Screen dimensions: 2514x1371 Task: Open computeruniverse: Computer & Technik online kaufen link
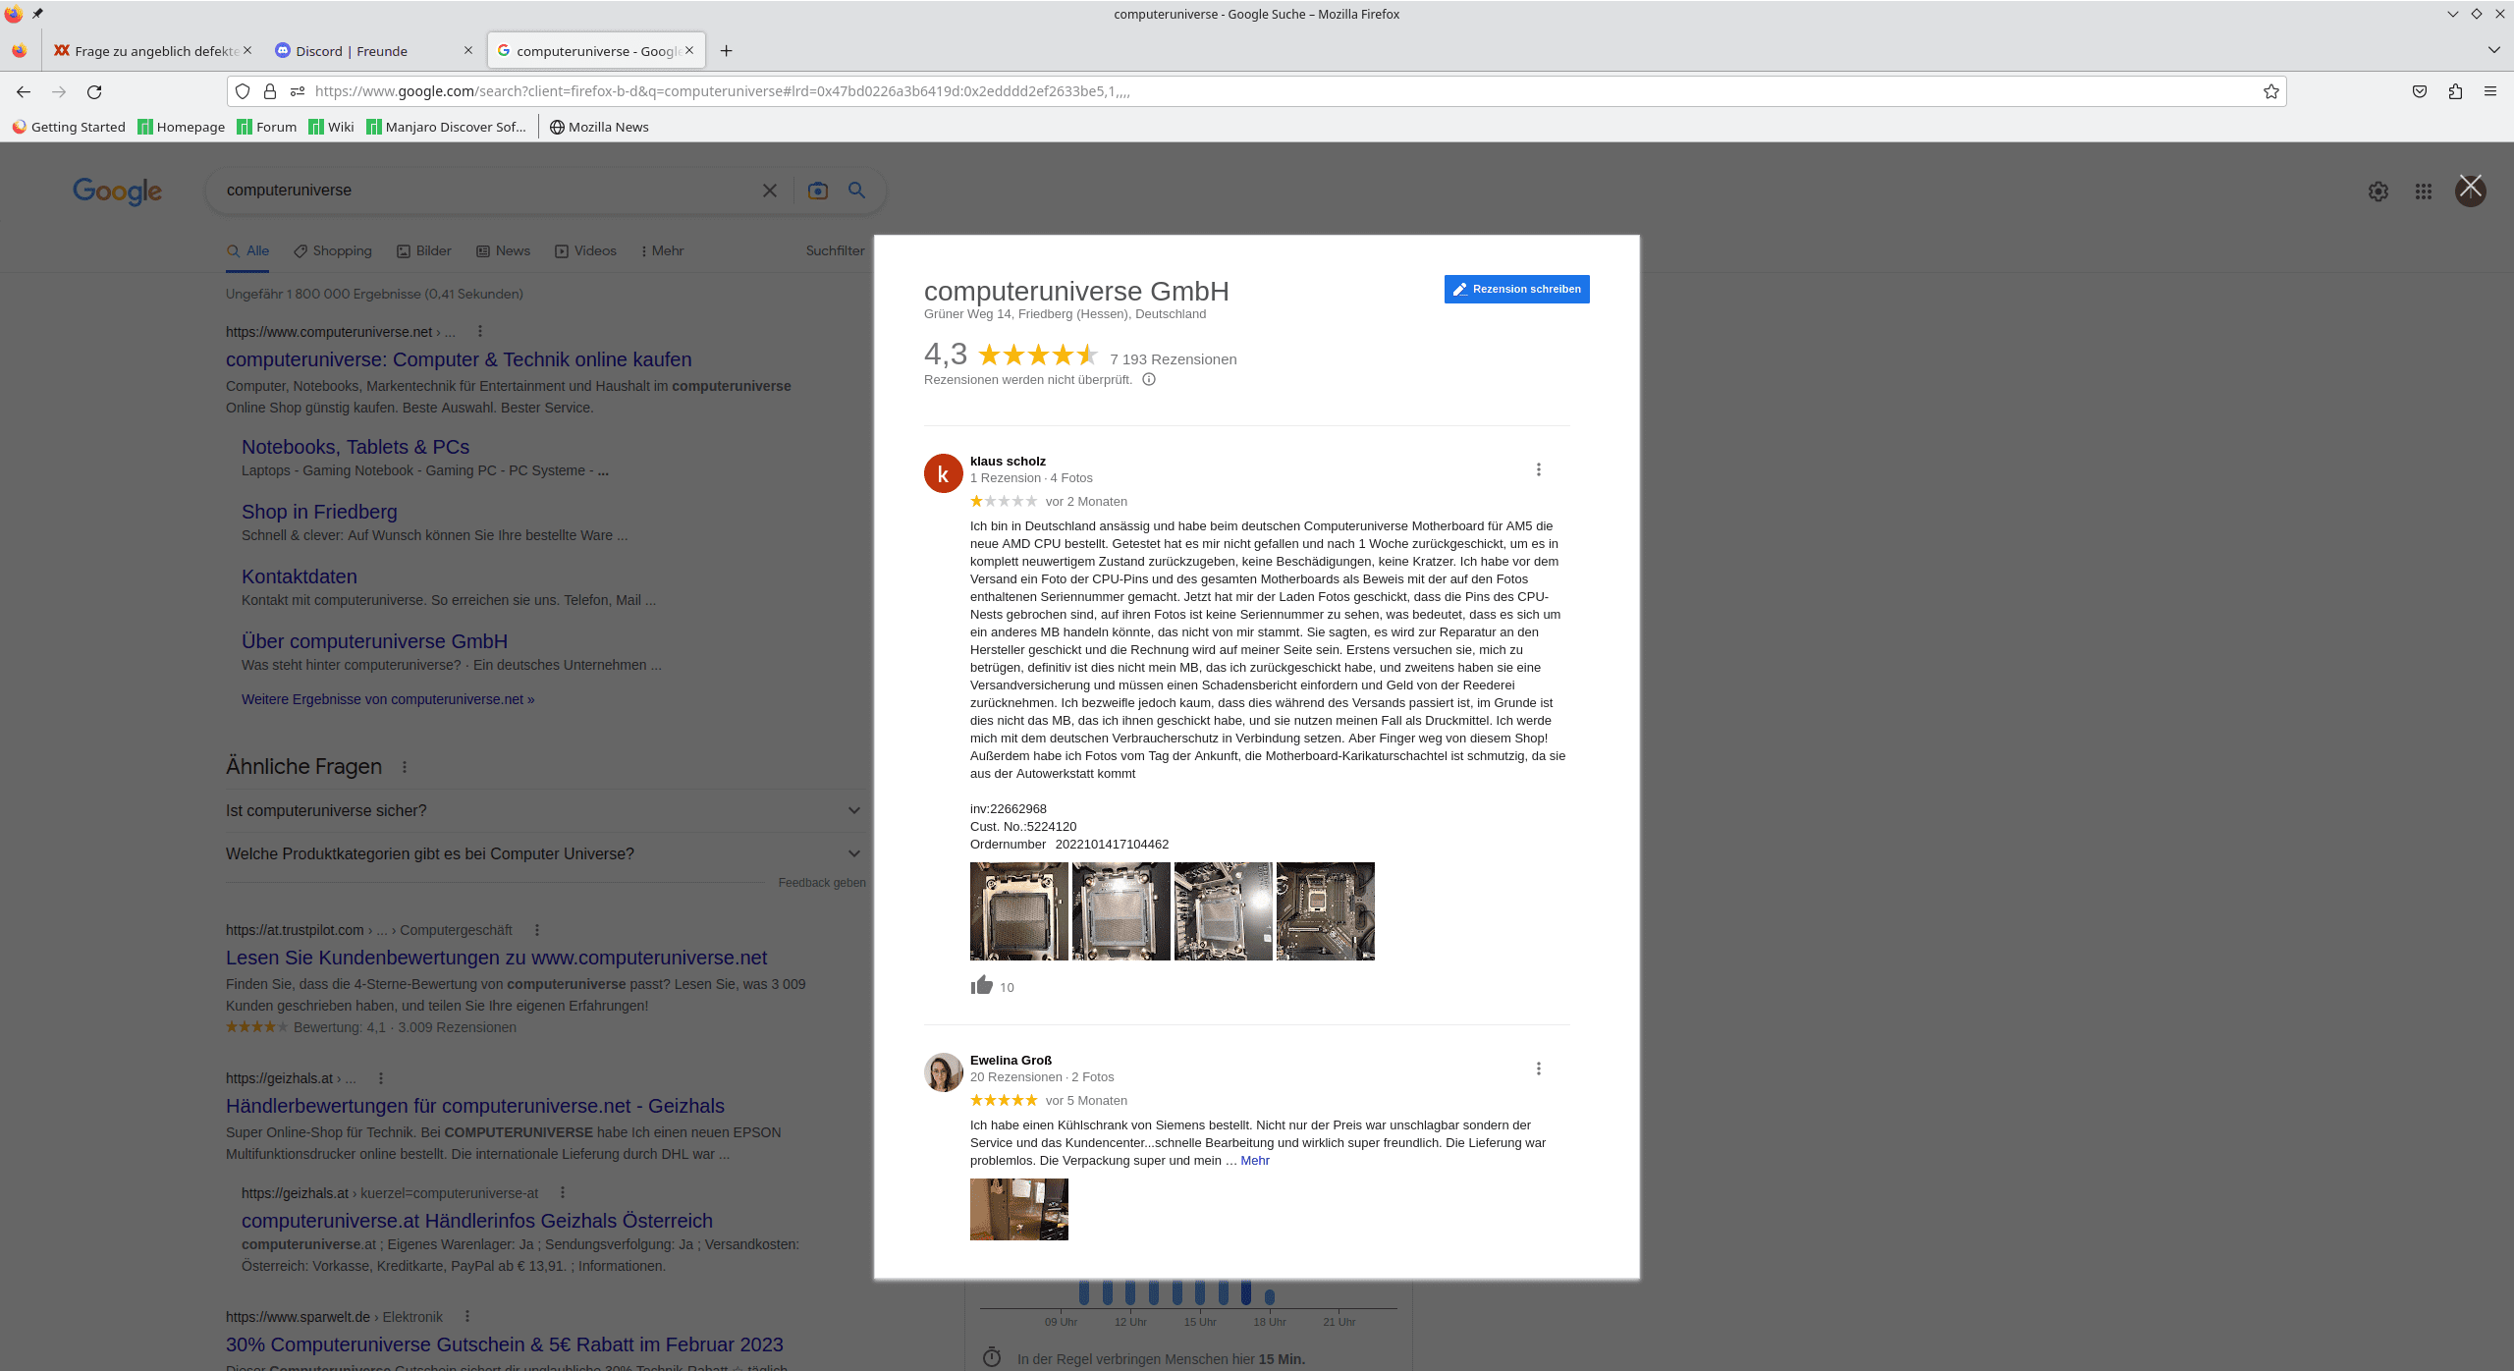pyautogui.click(x=459, y=360)
